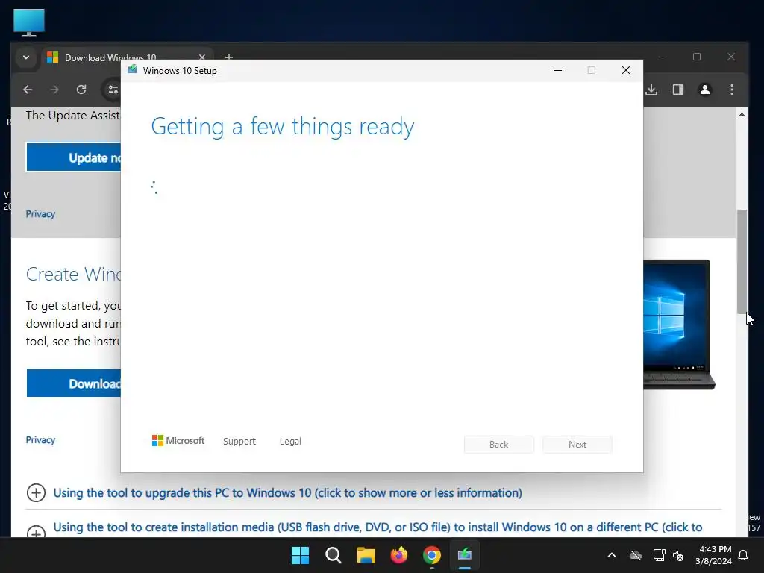This screenshot has width=764, height=573.
Task: Expand the upgrade this PC section plus icon
Action: 36,492
